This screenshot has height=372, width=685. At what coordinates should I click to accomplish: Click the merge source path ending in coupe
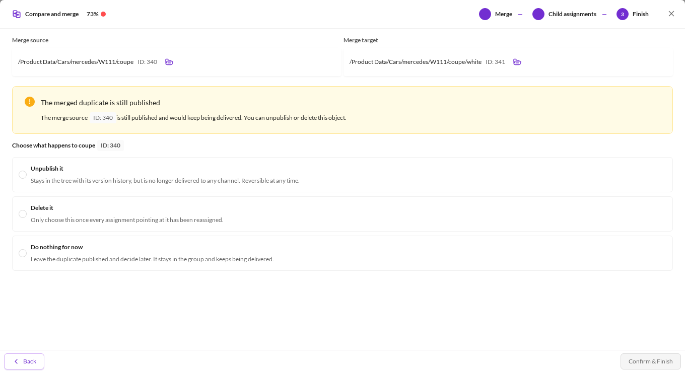point(76,62)
